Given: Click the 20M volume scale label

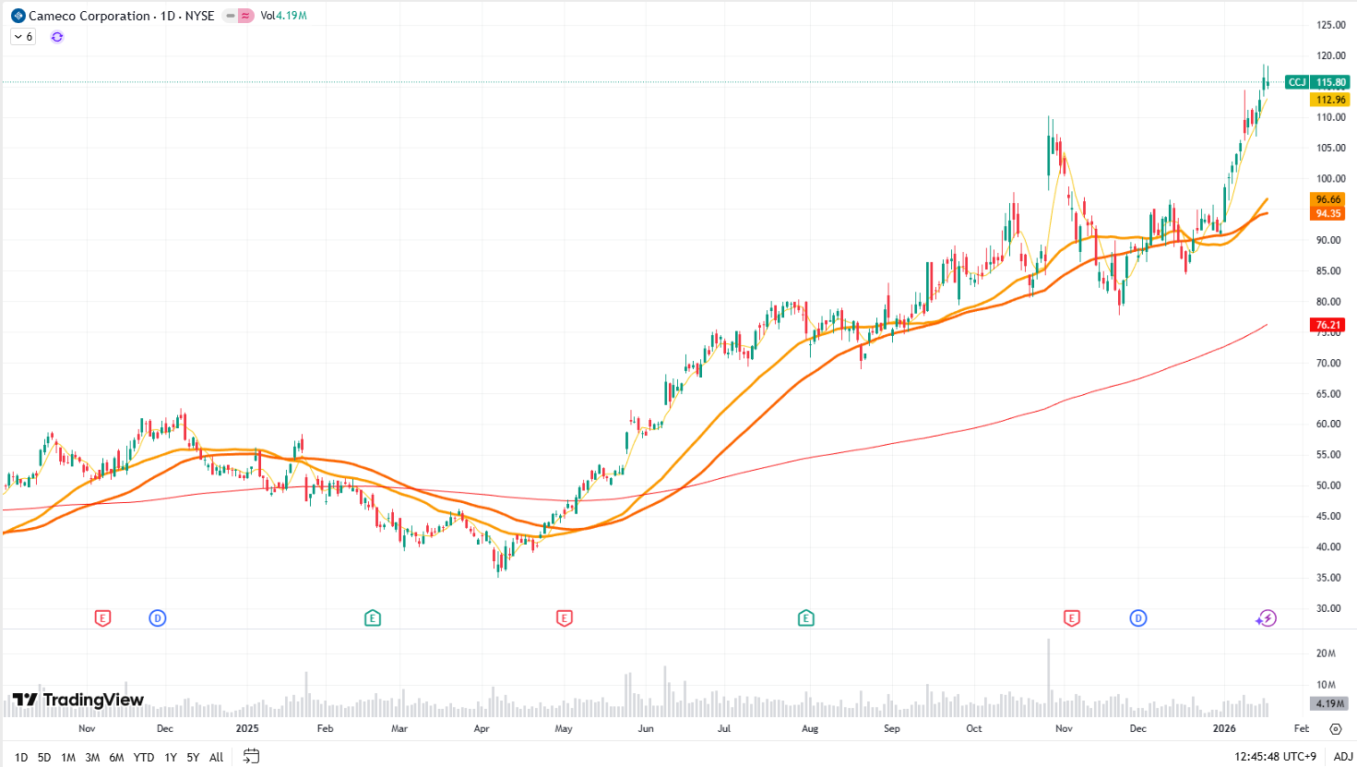Looking at the screenshot, I should pyautogui.click(x=1326, y=653).
